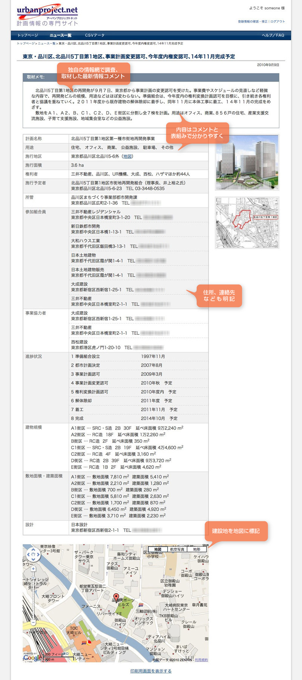
Task: Click the 事業協力者 row label
Action: [x=35, y=313]
